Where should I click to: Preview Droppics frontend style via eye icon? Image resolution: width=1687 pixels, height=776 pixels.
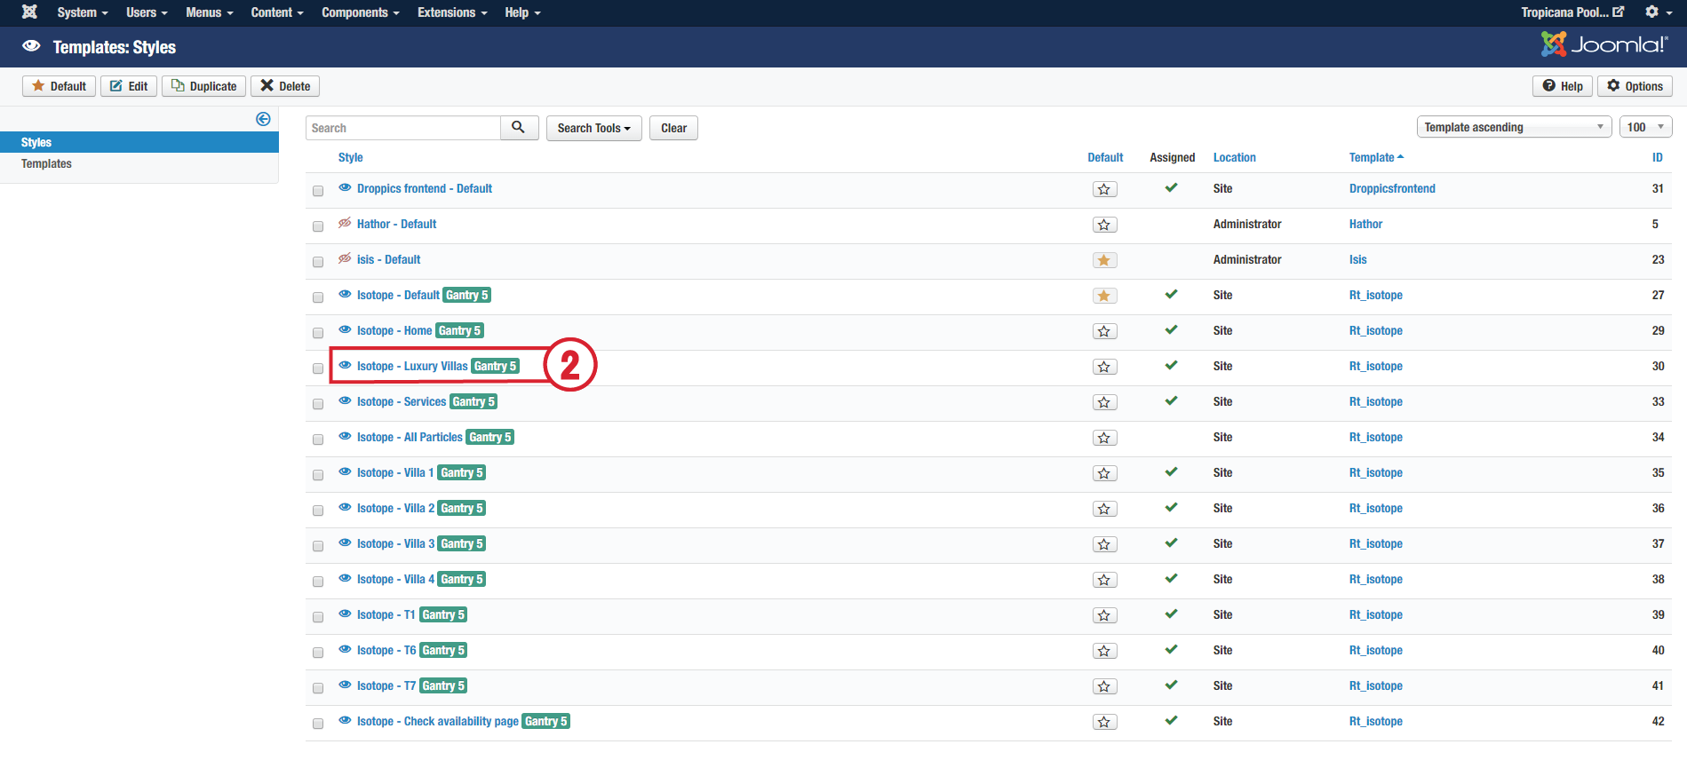(x=345, y=188)
